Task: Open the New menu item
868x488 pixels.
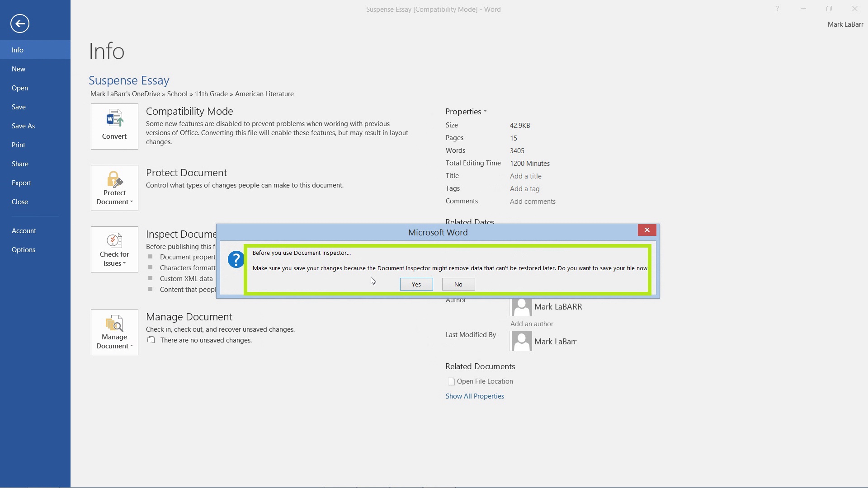Action: pyautogui.click(x=35, y=69)
